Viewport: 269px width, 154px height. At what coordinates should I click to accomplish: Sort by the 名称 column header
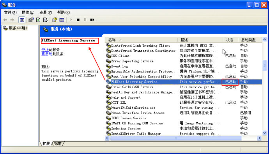(141, 40)
